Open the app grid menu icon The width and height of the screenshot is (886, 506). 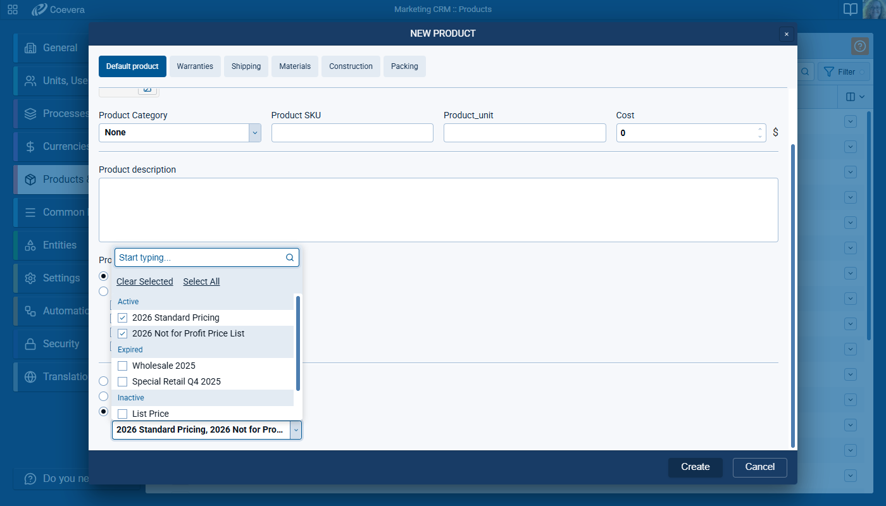click(x=13, y=9)
